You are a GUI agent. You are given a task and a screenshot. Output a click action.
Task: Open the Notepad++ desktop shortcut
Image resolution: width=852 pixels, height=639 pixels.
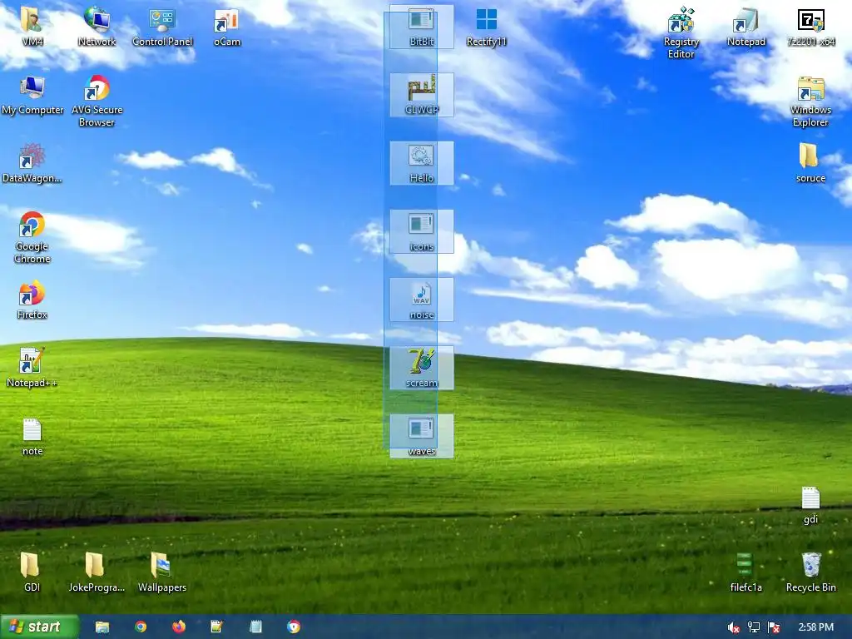click(32, 368)
